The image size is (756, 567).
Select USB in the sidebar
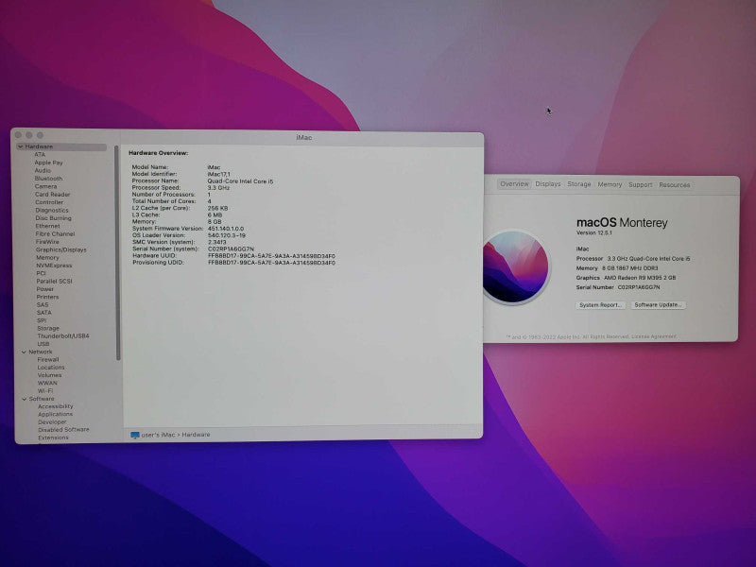(43, 344)
